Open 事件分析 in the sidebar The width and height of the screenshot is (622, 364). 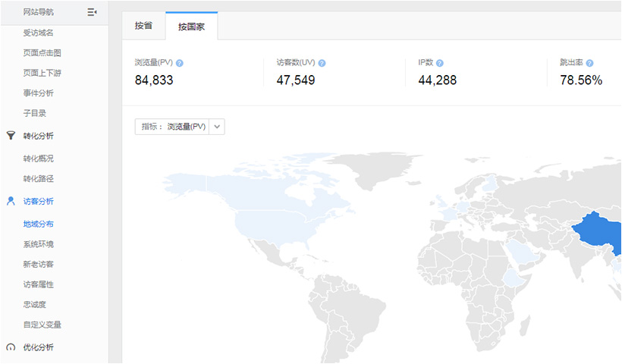click(x=39, y=93)
